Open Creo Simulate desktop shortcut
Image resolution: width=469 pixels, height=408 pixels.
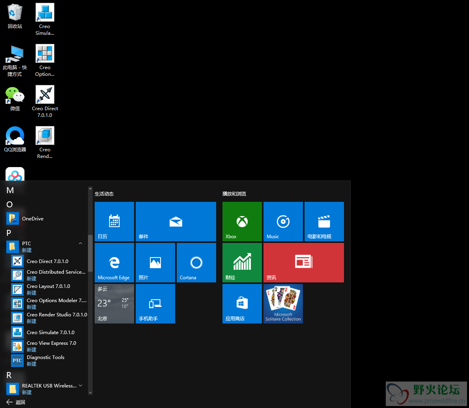[x=45, y=19]
